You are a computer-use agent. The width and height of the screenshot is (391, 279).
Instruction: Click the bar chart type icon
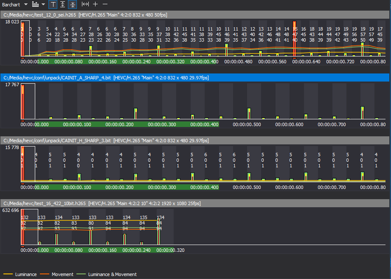[35, 5]
